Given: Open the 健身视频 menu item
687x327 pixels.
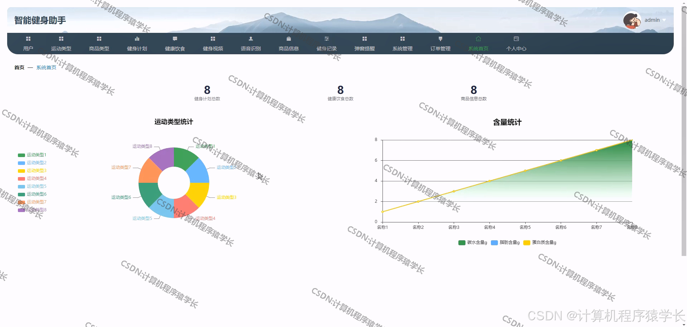Looking at the screenshot, I should (x=213, y=49).
